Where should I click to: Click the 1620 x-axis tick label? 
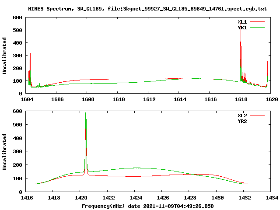point(272,99)
